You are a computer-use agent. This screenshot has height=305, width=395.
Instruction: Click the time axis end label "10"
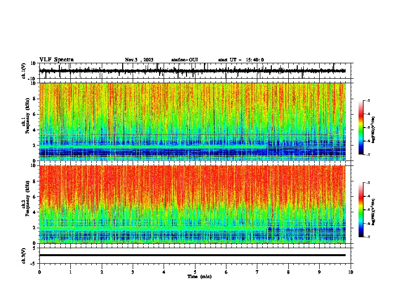pyautogui.click(x=351, y=272)
